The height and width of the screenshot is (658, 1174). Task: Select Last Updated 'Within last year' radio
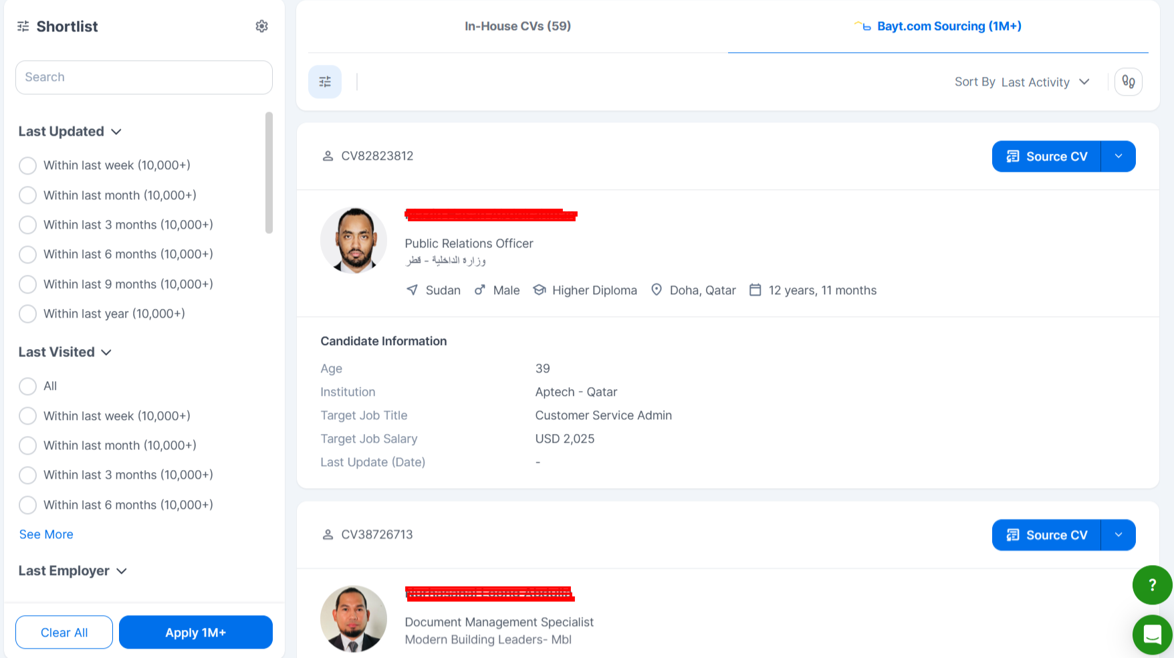(x=27, y=314)
